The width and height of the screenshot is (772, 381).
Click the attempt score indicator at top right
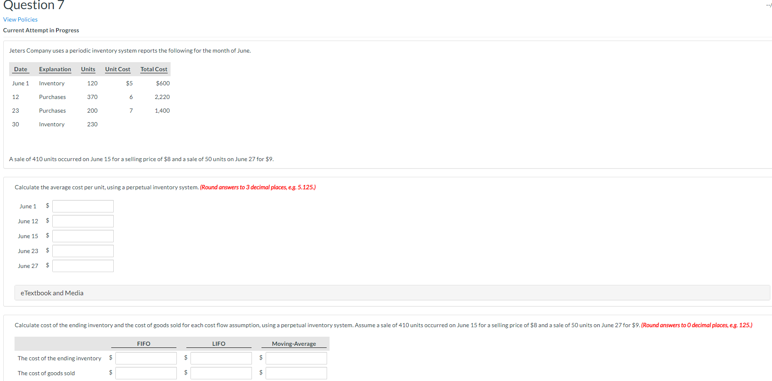point(767,5)
